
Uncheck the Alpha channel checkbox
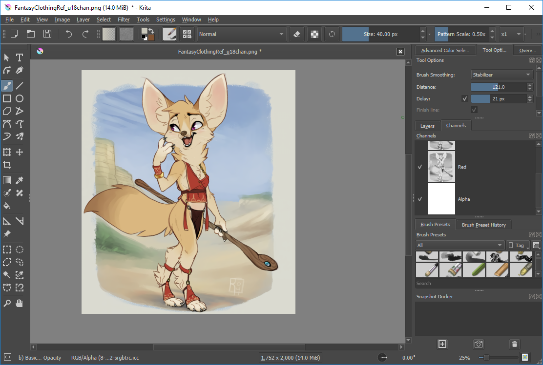tap(420, 199)
